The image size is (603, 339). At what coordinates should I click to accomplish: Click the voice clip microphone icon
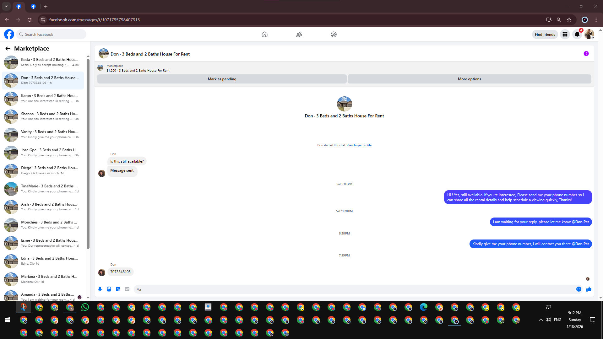(100, 289)
